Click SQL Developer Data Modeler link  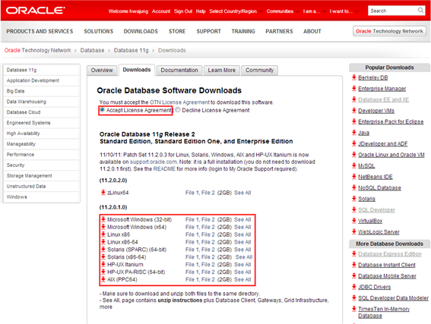click(x=393, y=298)
